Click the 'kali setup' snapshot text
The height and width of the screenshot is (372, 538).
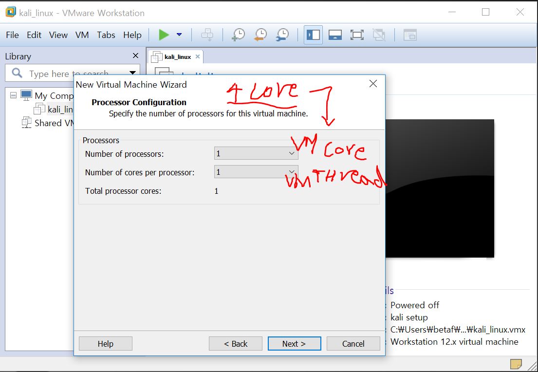409,317
